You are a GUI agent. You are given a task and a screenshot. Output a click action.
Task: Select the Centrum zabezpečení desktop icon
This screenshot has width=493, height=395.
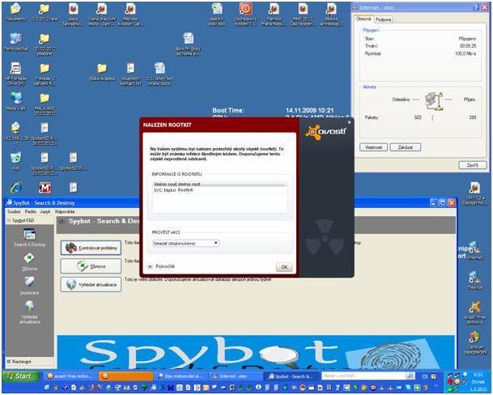[475, 342]
